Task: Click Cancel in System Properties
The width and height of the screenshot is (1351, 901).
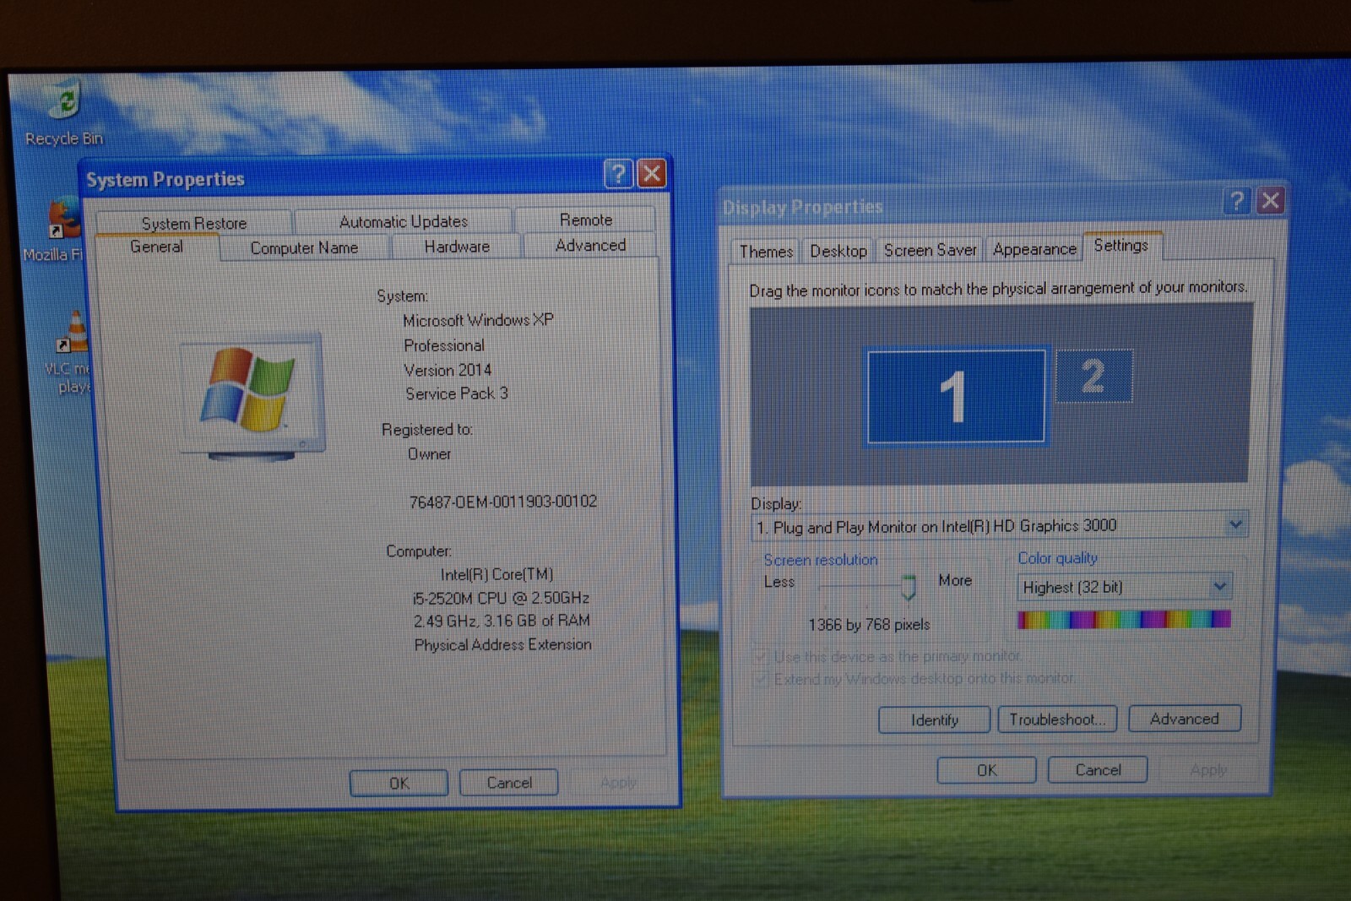Action: 509,783
